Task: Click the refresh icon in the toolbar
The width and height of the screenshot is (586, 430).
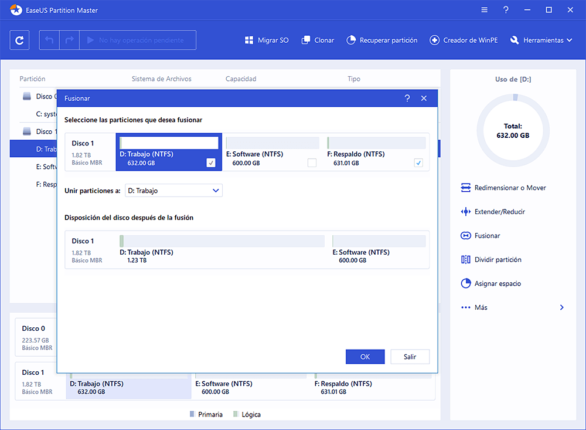Action: click(20, 40)
